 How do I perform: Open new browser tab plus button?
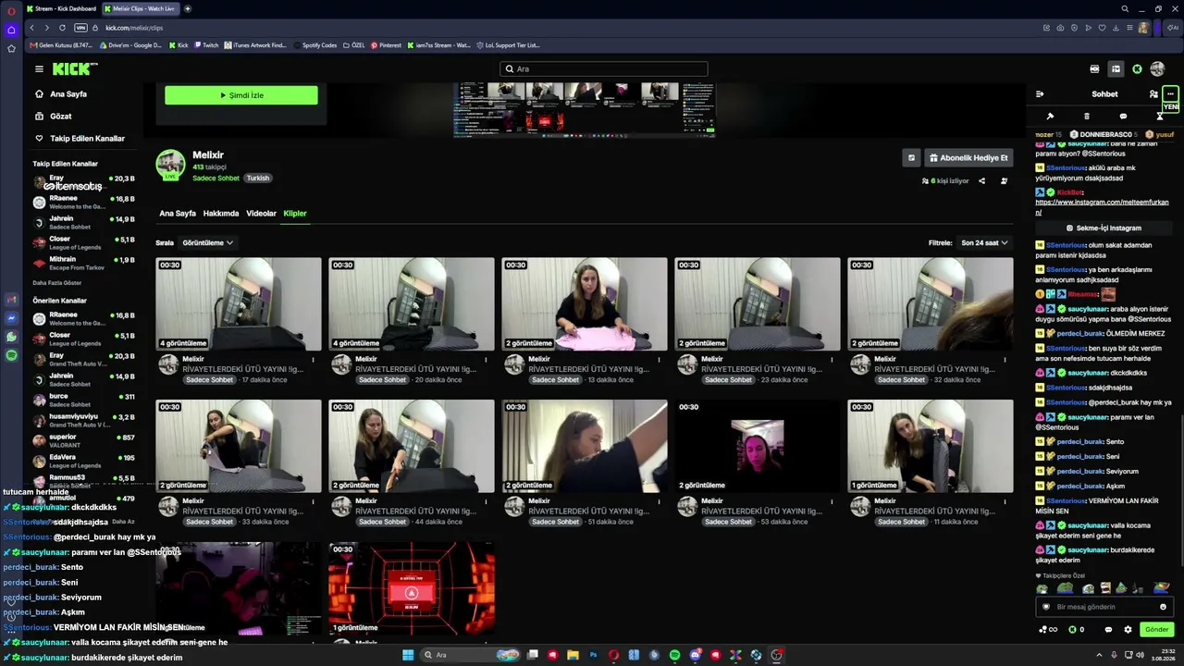click(x=188, y=8)
